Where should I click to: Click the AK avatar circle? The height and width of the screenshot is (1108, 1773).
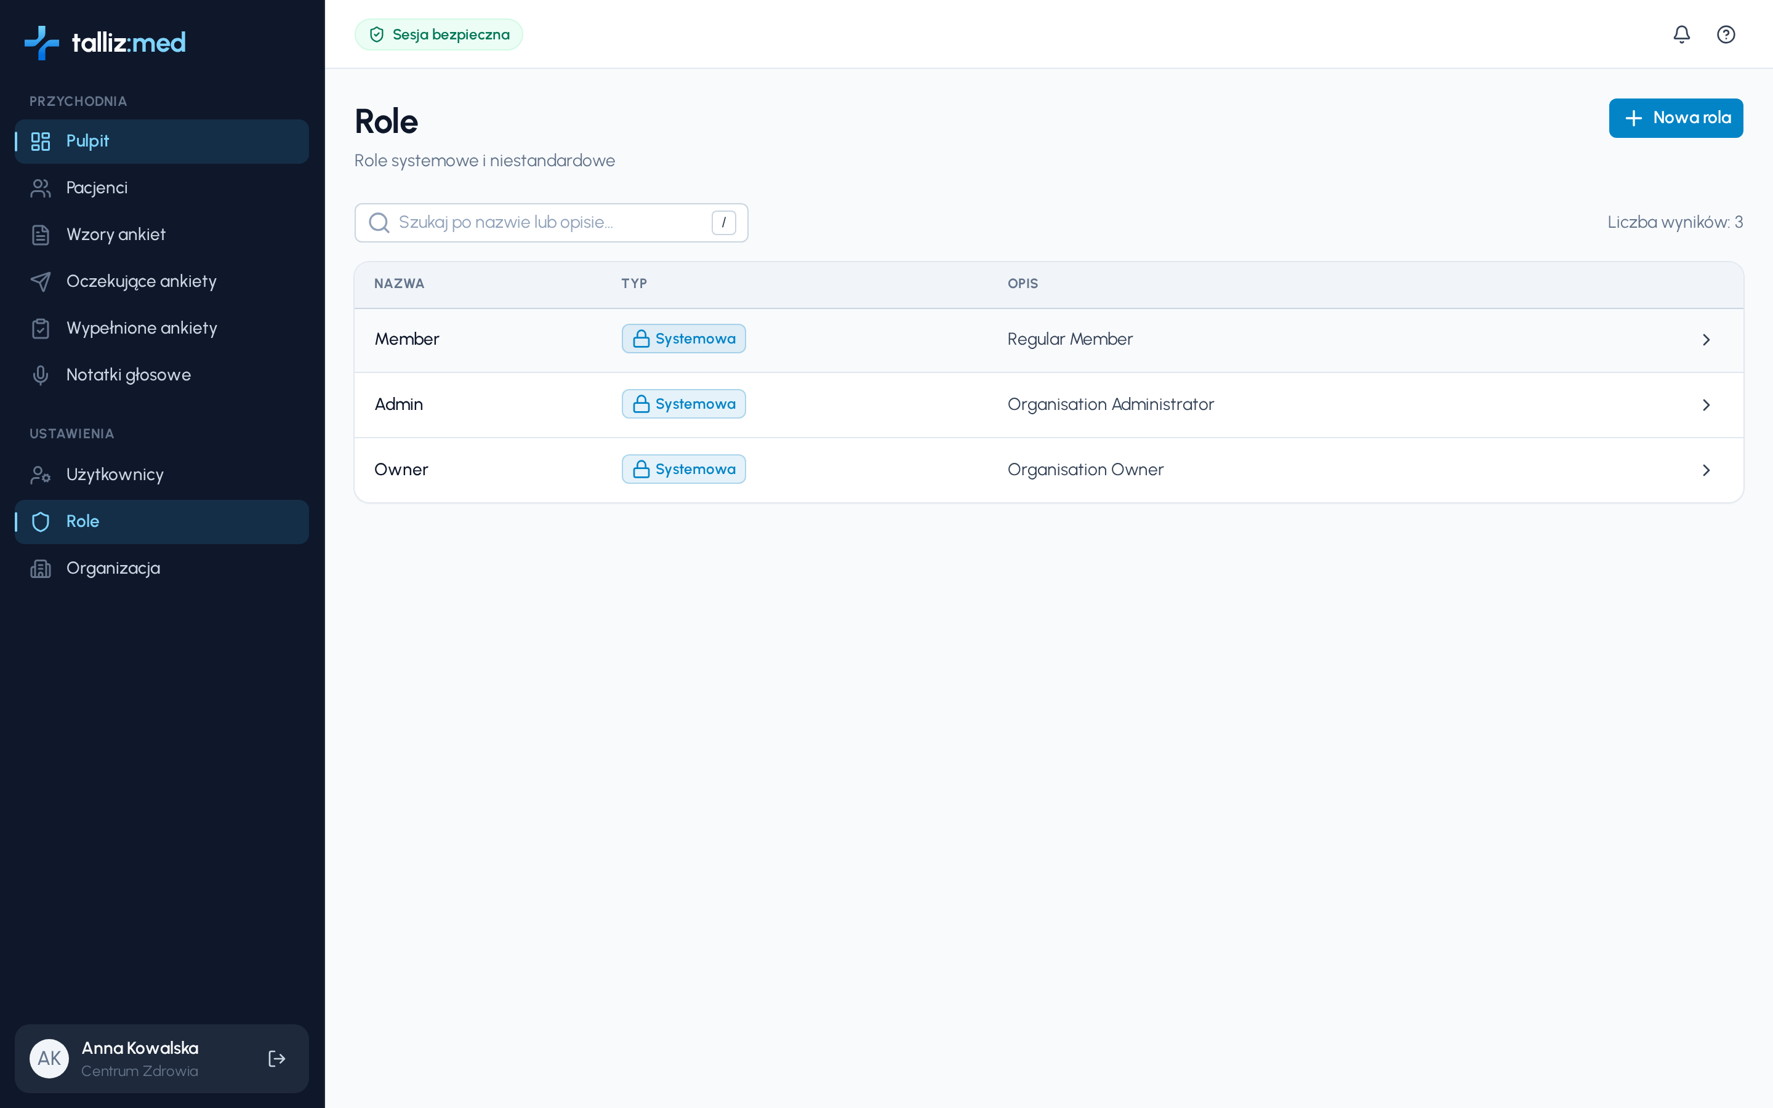(49, 1058)
